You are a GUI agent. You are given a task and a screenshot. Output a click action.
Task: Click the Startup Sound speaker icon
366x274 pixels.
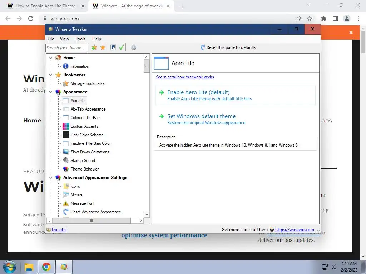click(66, 160)
